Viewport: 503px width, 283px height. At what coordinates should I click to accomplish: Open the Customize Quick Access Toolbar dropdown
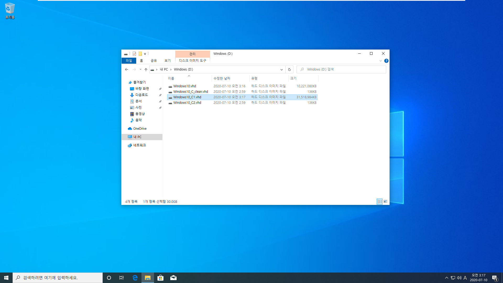click(145, 54)
